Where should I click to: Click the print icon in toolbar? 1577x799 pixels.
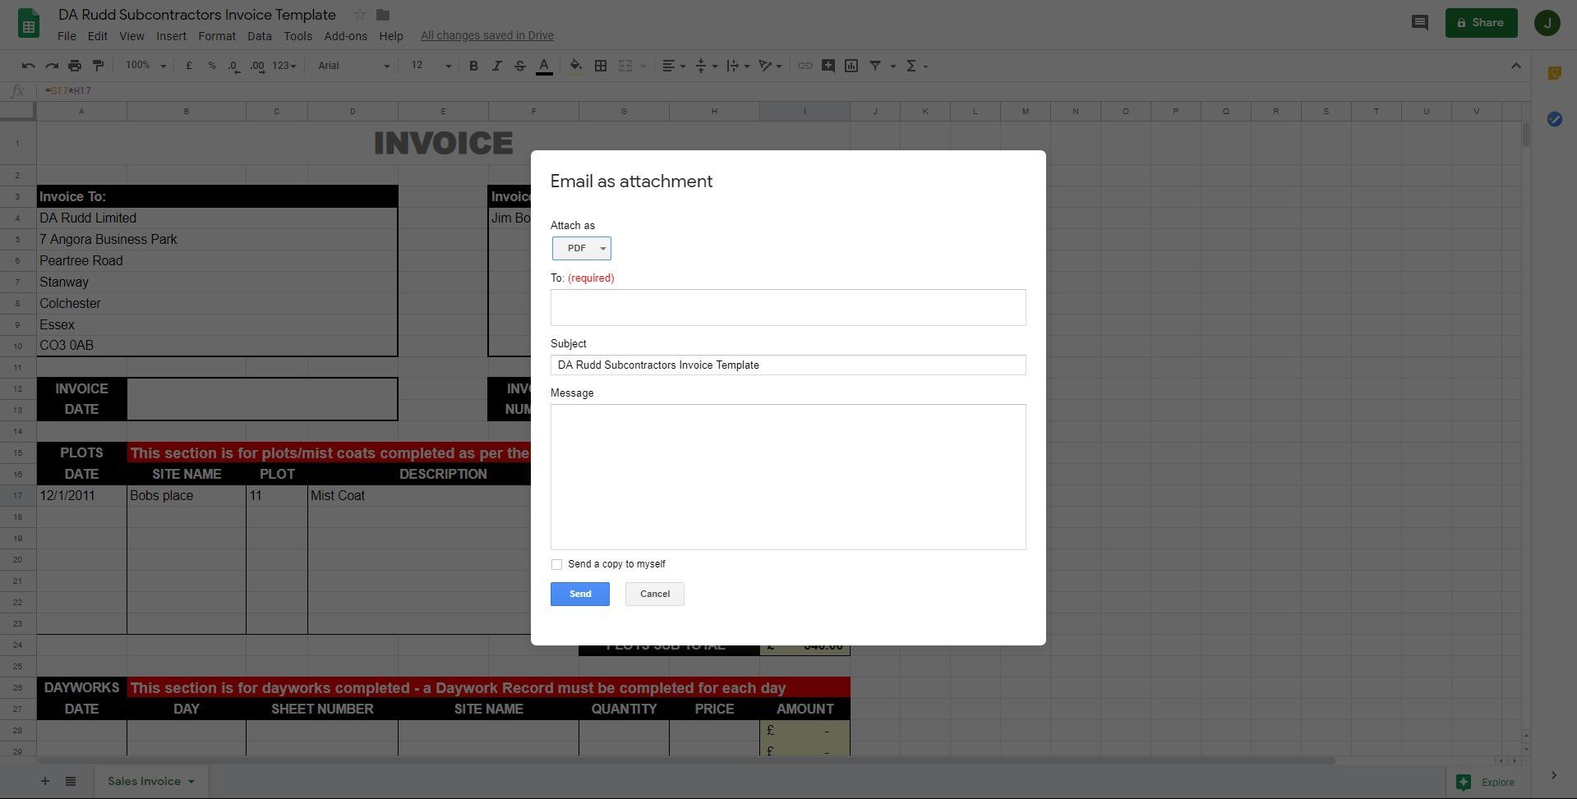pos(75,66)
